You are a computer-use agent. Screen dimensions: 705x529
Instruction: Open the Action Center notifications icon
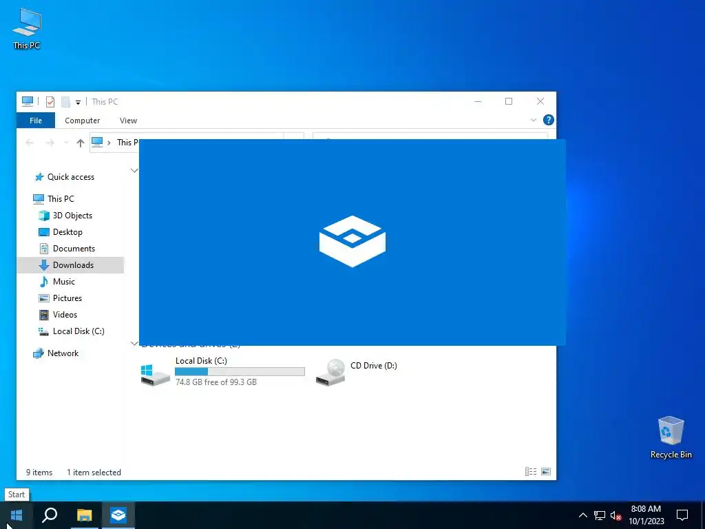pos(682,515)
